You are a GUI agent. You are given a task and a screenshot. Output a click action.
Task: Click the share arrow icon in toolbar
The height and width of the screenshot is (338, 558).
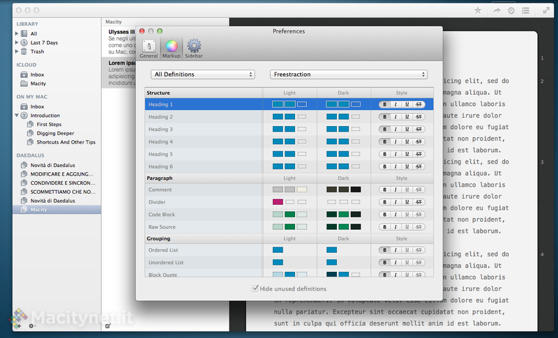pos(497,10)
